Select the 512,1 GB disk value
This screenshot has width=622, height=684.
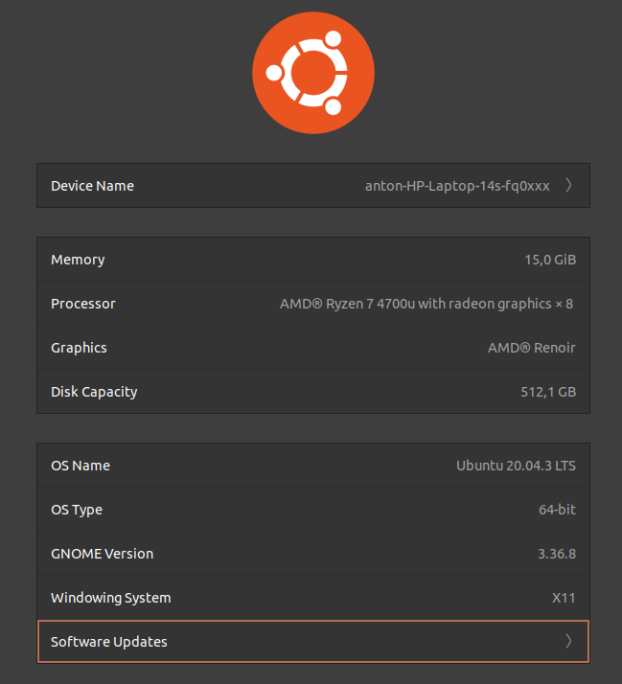tap(548, 392)
